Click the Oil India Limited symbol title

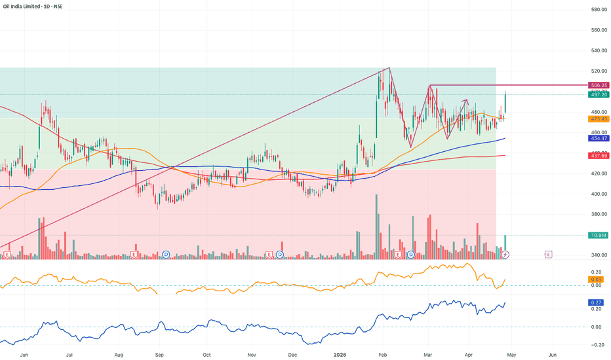pyautogui.click(x=33, y=7)
